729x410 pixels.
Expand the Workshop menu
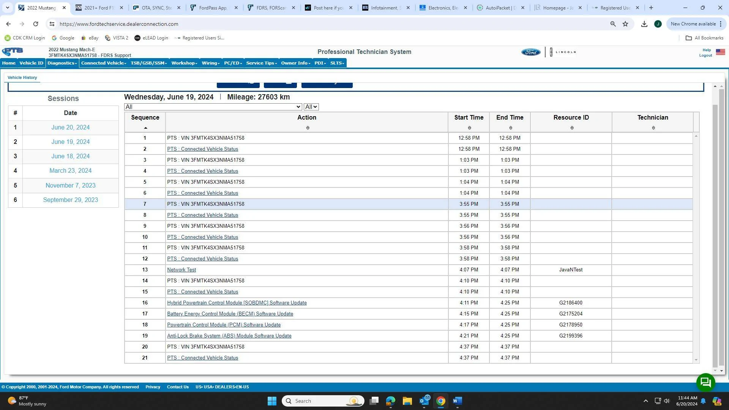pyautogui.click(x=184, y=63)
